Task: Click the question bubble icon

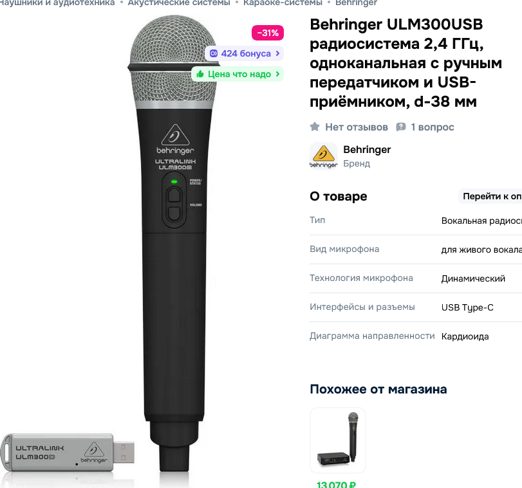Action: tap(401, 127)
